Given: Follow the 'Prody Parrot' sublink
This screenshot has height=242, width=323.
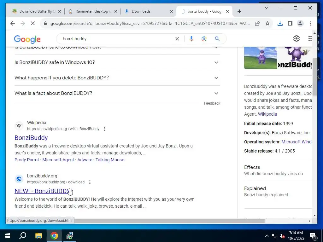Looking at the screenshot, I should coord(26,160).
